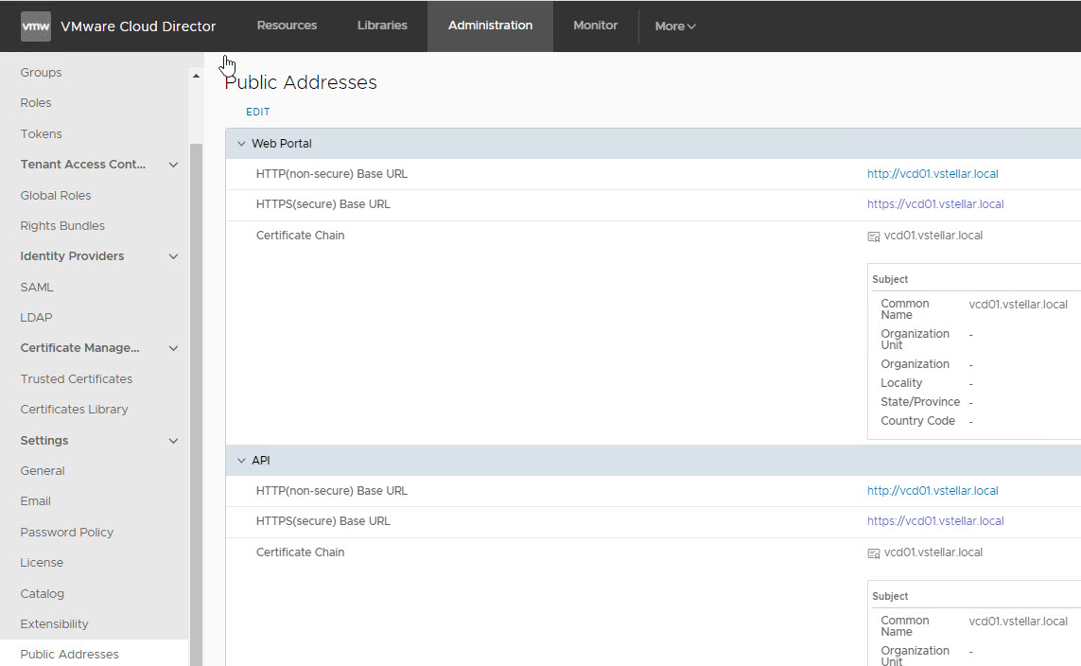
Task: Collapse the Web Portal section
Action: 241,144
